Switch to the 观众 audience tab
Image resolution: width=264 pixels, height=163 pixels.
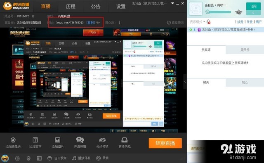coord(245,83)
